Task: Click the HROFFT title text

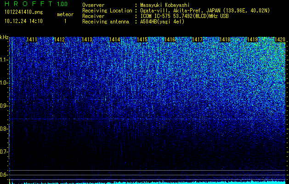Action: [x=29, y=4]
